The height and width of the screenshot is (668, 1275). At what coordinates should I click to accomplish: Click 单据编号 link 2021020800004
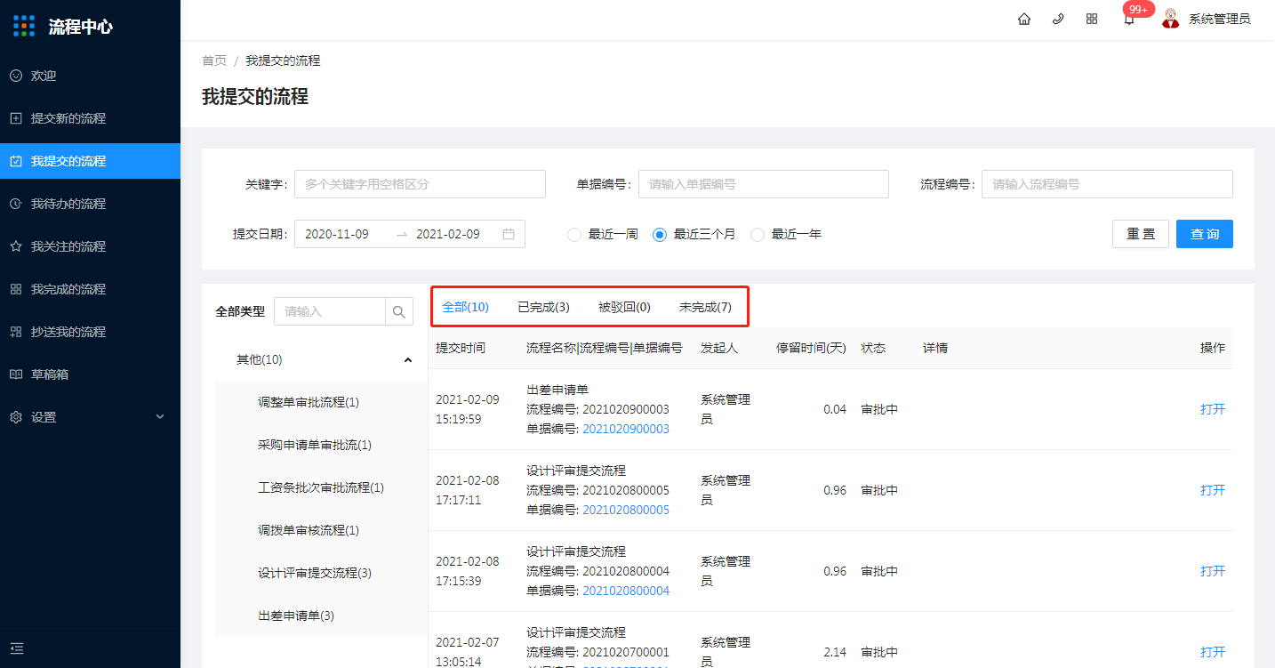coord(626,591)
